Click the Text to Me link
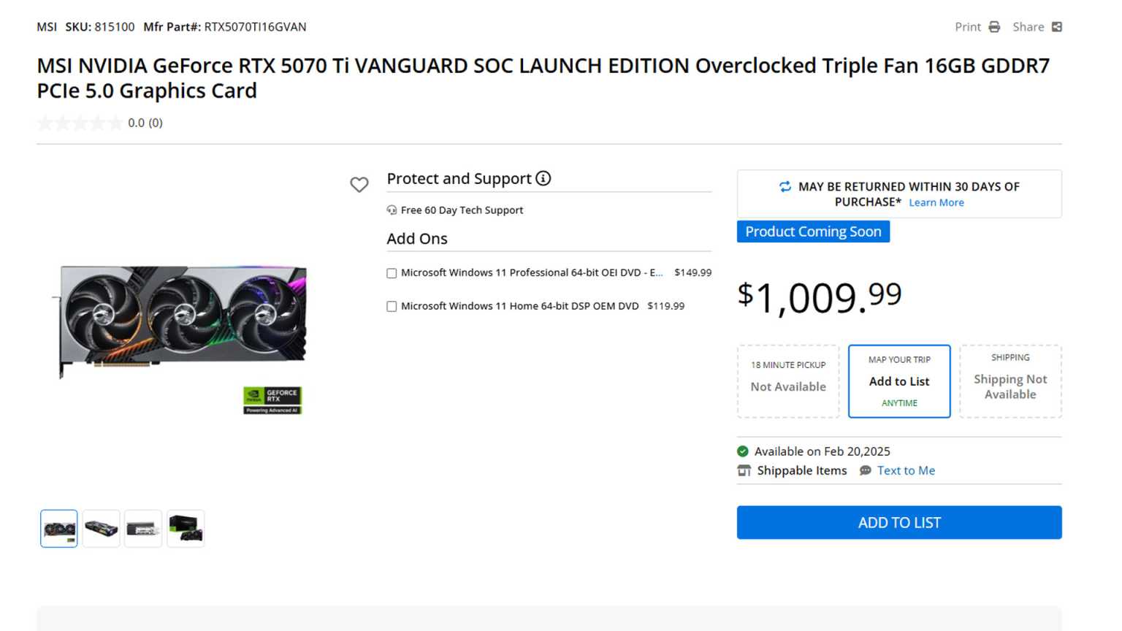The image size is (1122, 631). click(x=906, y=471)
